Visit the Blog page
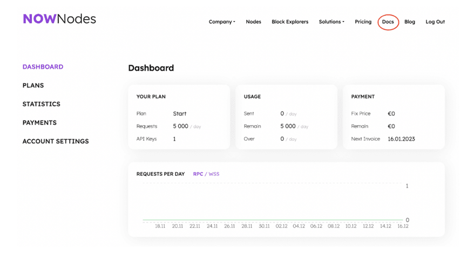467x259 pixels. pos(410,22)
